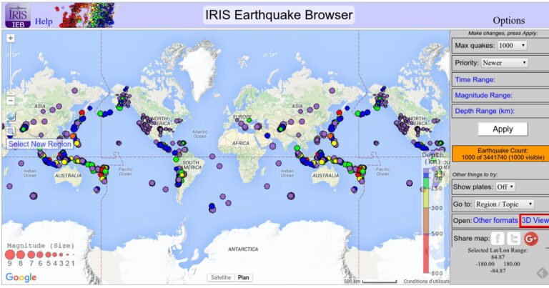The height and width of the screenshot is (288, 549).
Task: Share map on Twitter
Action: tap(514, 238)
